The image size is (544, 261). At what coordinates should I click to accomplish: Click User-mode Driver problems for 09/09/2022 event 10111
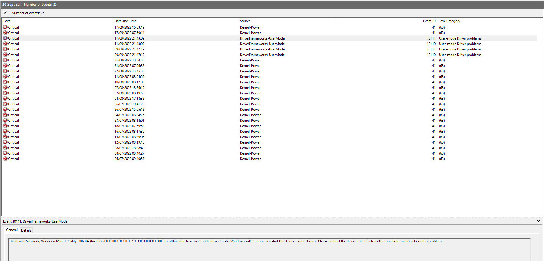tap(460, 49)
